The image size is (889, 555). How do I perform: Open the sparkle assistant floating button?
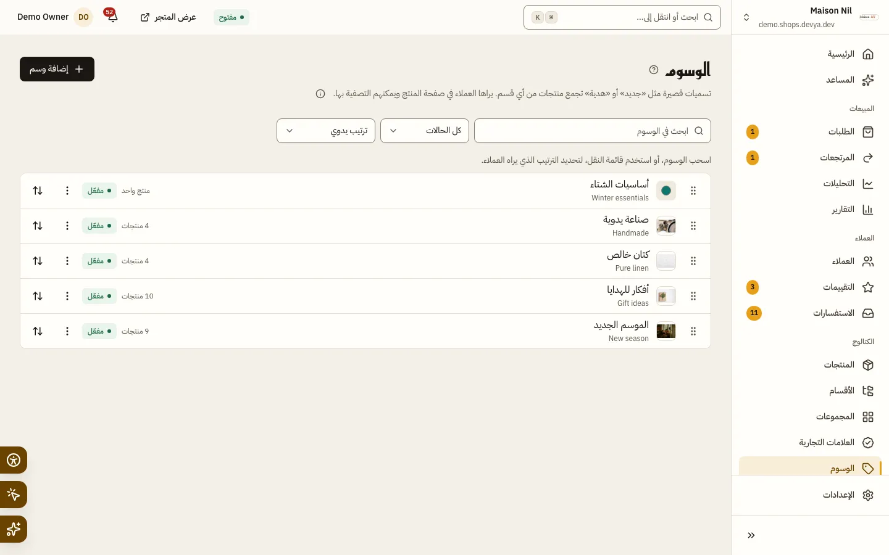(13, 529)
